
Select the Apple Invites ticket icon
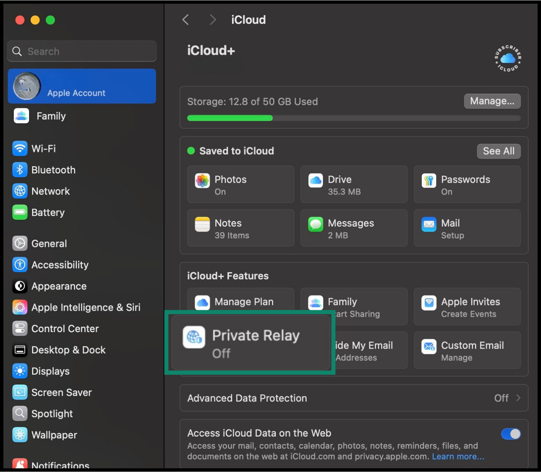click(429, 302)
